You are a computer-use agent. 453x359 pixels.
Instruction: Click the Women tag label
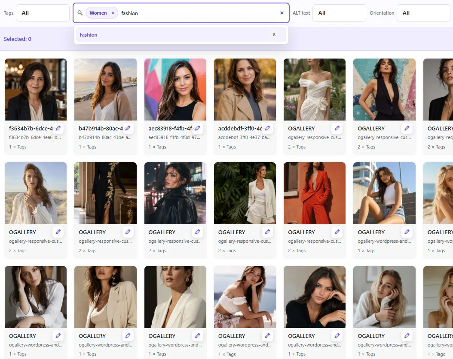point(98,13)
